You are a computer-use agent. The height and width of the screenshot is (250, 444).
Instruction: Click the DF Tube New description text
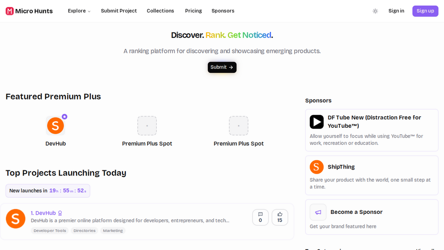366,140
